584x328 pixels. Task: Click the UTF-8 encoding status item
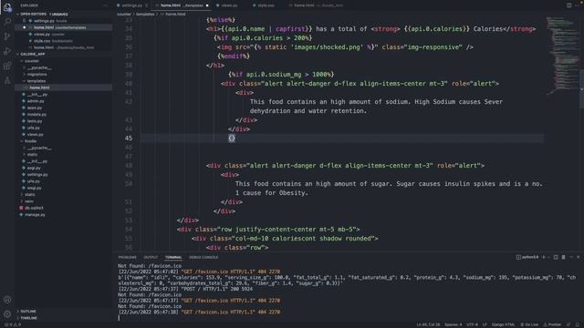click(472, 324)
